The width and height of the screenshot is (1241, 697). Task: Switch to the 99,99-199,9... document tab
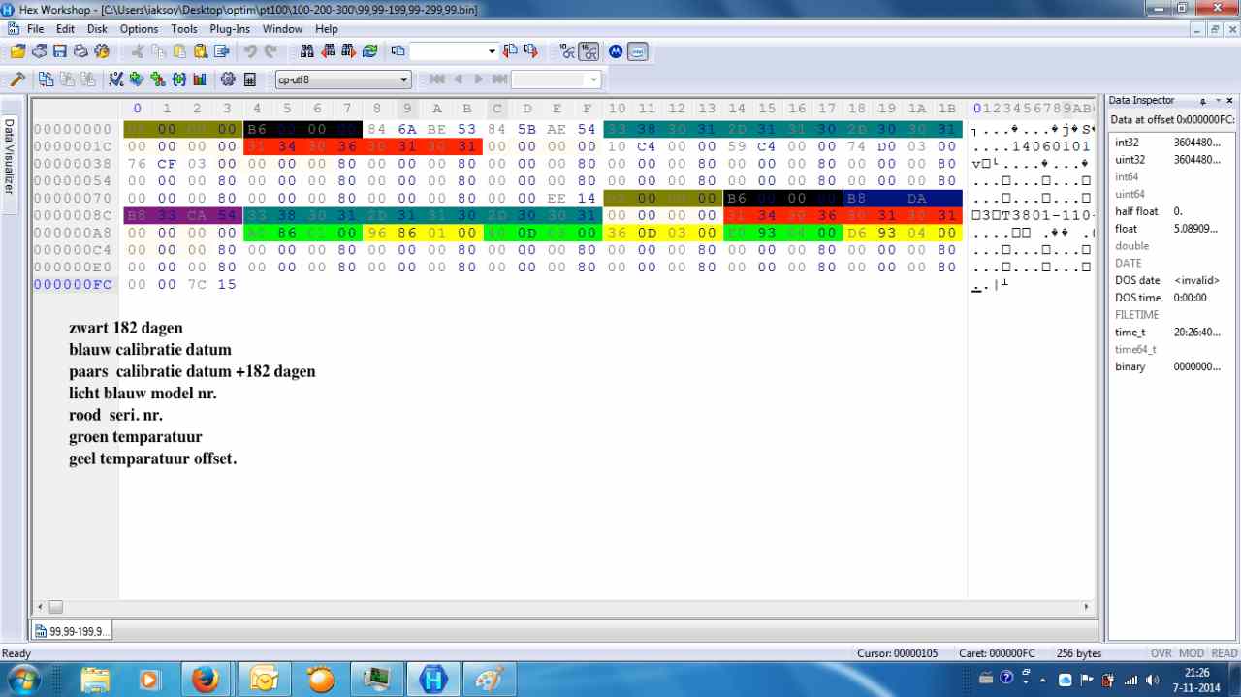(73, 631)
